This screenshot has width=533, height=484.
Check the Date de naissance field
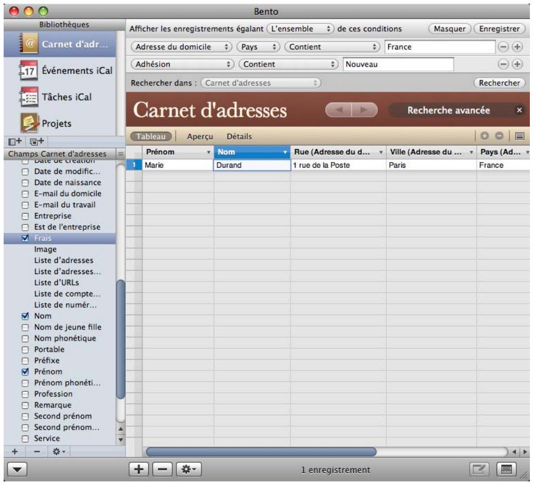[25, 183]
